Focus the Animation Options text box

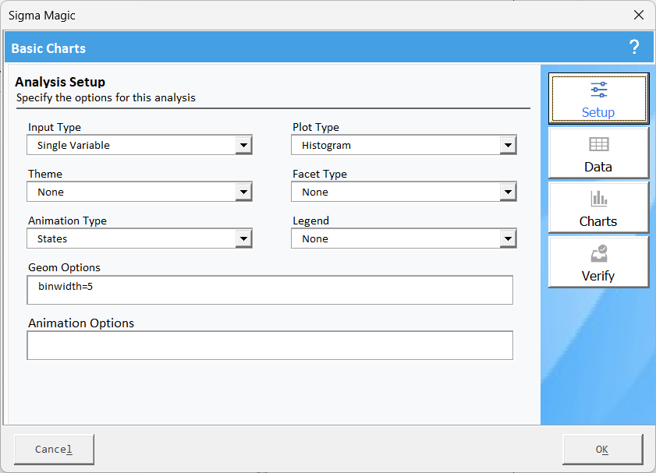270,345
